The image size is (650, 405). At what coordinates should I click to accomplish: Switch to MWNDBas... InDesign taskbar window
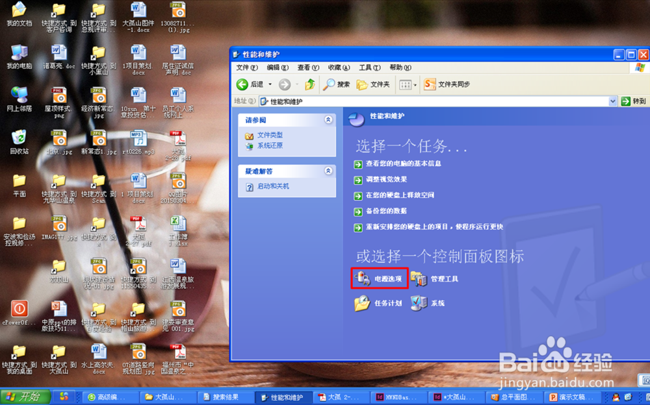399,397
